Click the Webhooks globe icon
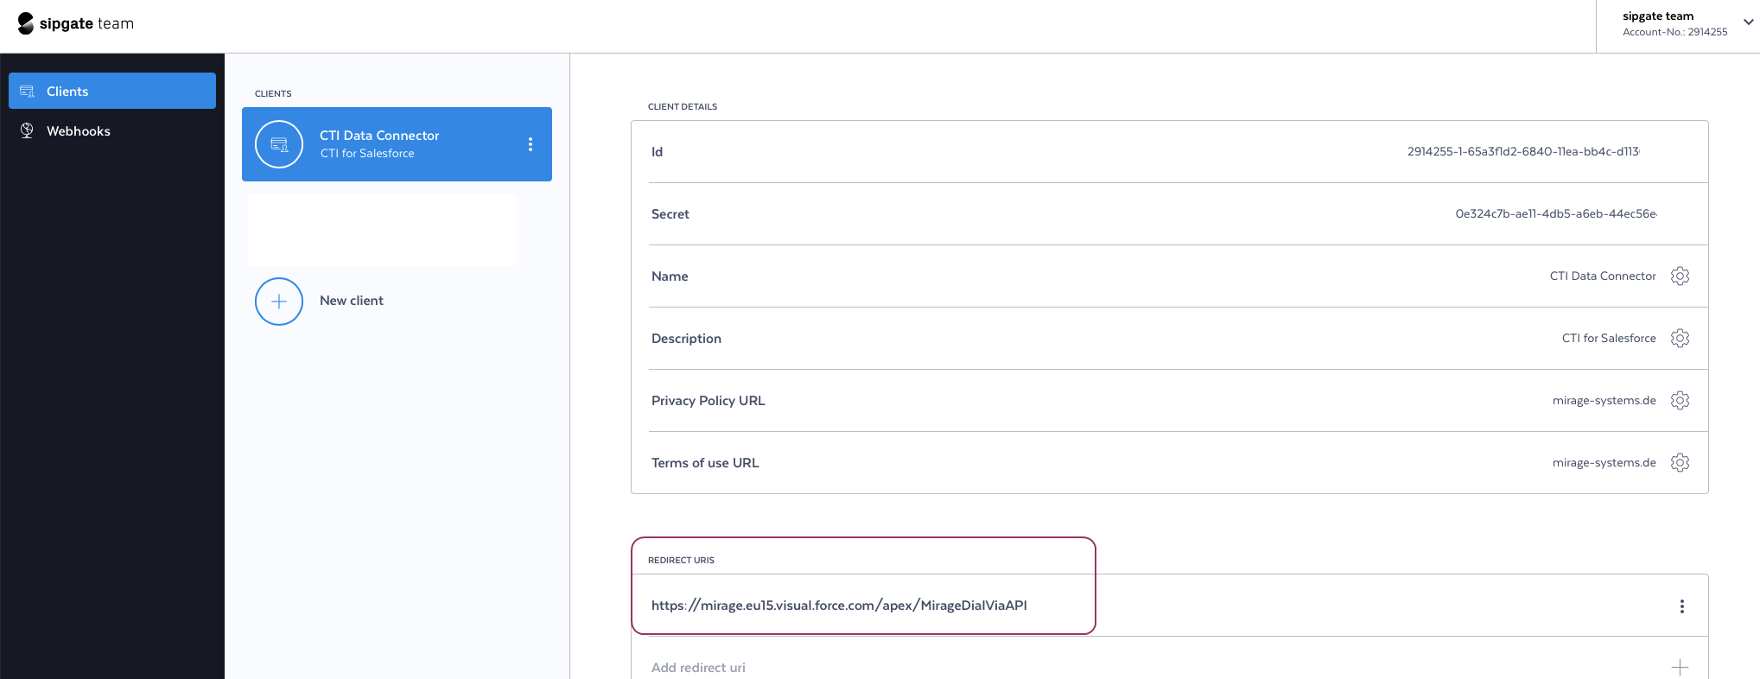This screenshot has width=1760, height=679. tap(27, 130)
